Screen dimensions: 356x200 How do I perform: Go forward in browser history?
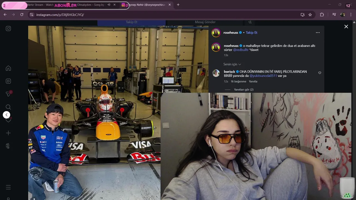pos(13,15)
